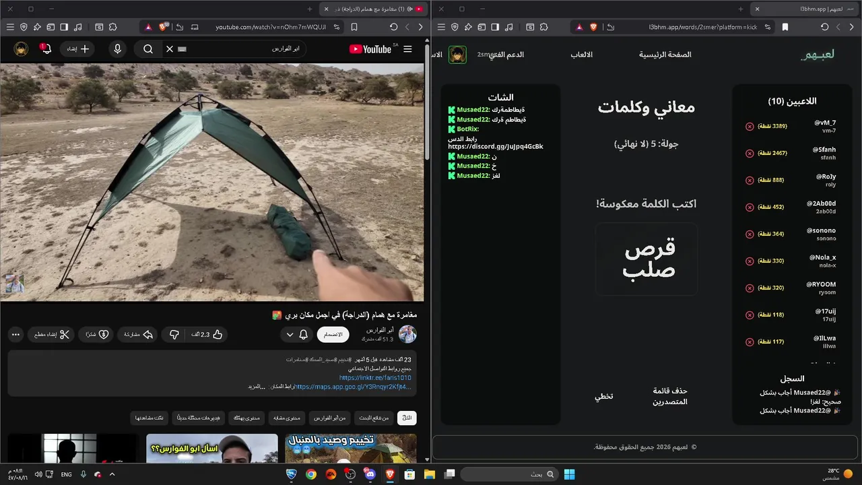Clear the YouTube search box with X
This screenshot has height=485, width=862.
[170, 49]
